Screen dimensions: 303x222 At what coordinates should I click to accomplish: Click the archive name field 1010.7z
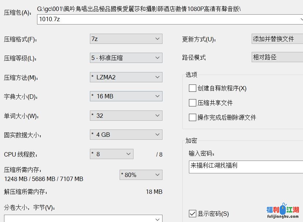pos(165,19)
